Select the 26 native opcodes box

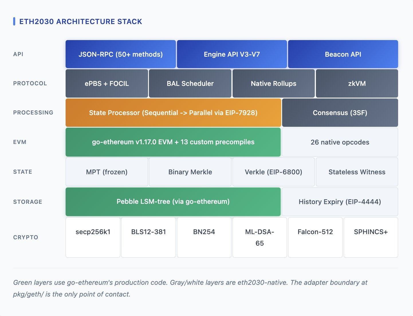click(340, 142)
